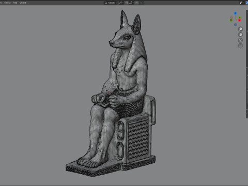Toggle the snapping magnet icon
248x186 pixels.
coord(127,3)
